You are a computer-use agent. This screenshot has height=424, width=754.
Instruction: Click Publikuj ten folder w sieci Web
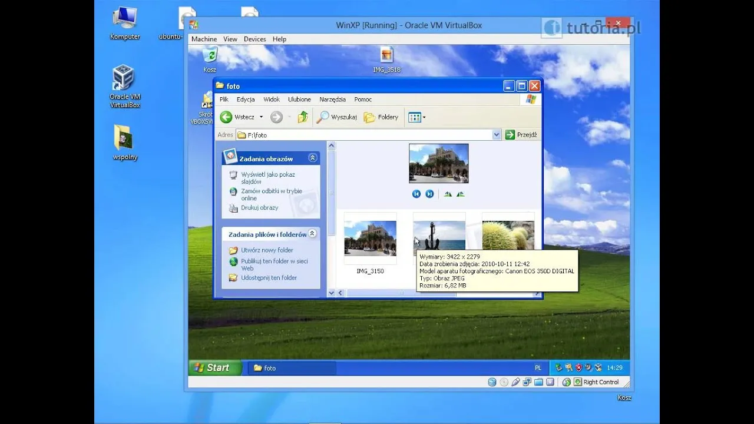(x=275, y=264)
